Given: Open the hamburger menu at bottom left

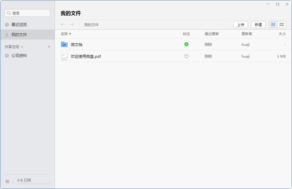Looking at the screenshot, I should (7, 181).
